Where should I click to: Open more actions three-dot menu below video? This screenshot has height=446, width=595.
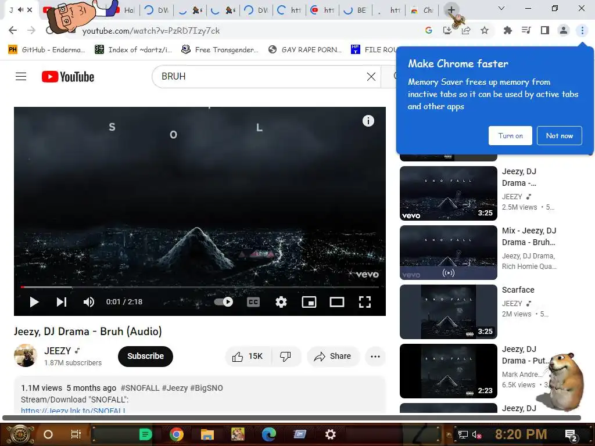(375, 356)
